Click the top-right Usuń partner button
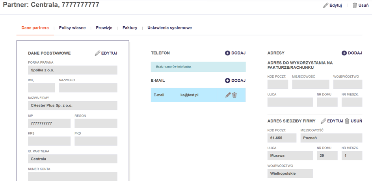Screen dimensions: 372x181 coord(360,5)
